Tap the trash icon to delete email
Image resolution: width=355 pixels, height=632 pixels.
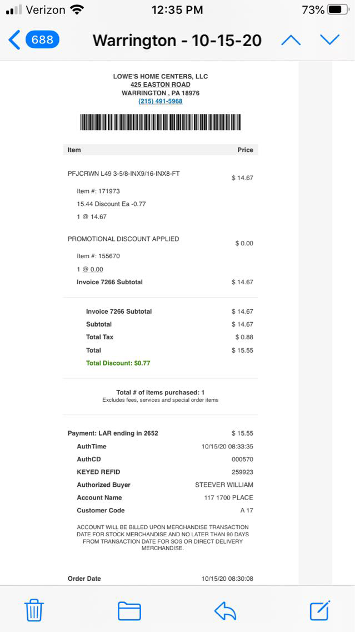click(34, 610)
